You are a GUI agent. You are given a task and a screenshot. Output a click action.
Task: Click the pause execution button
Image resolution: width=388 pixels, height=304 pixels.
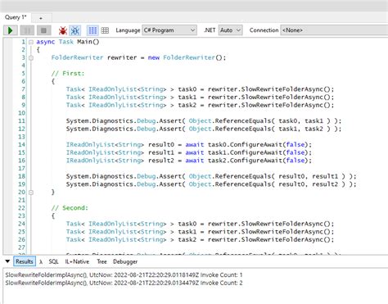click(27, 30)
